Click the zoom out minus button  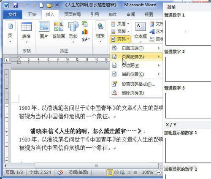pos(159,172)
